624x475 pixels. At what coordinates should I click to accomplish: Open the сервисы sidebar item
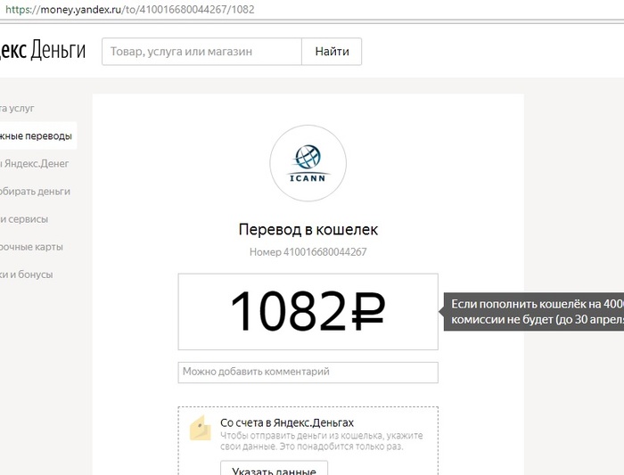pyautogui.click(x=24, y=219)
